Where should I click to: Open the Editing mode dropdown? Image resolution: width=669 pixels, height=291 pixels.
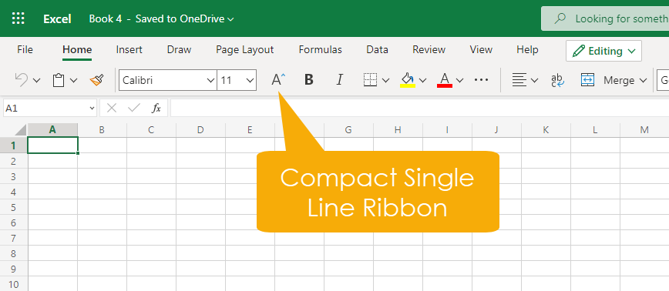[603, 51]
